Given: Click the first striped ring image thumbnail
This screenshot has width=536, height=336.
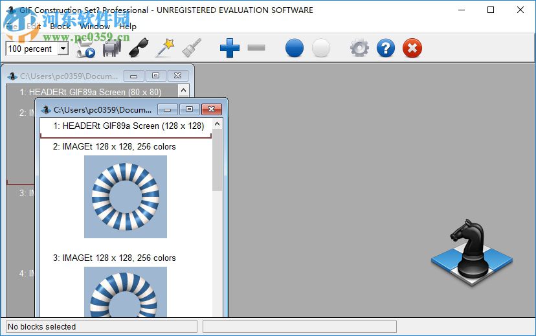Looking at the screenshot, I should click(x=126, y=197).
